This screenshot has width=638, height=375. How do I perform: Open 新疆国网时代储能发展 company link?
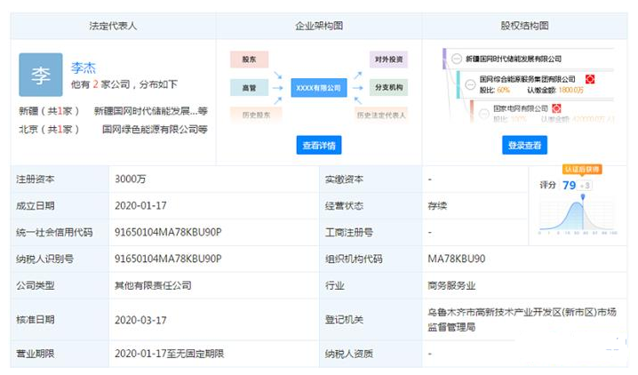pos(150,110)
